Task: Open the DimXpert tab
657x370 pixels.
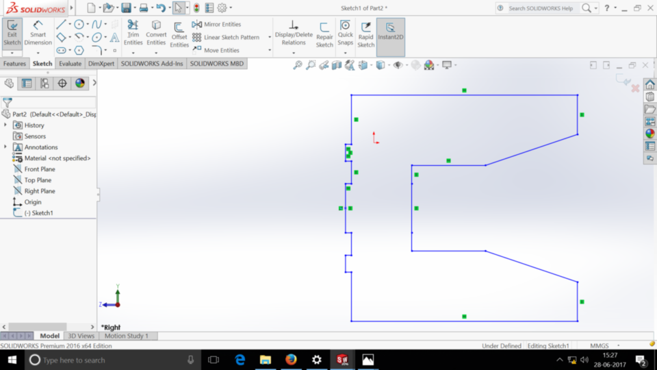Action: (101, 64)
